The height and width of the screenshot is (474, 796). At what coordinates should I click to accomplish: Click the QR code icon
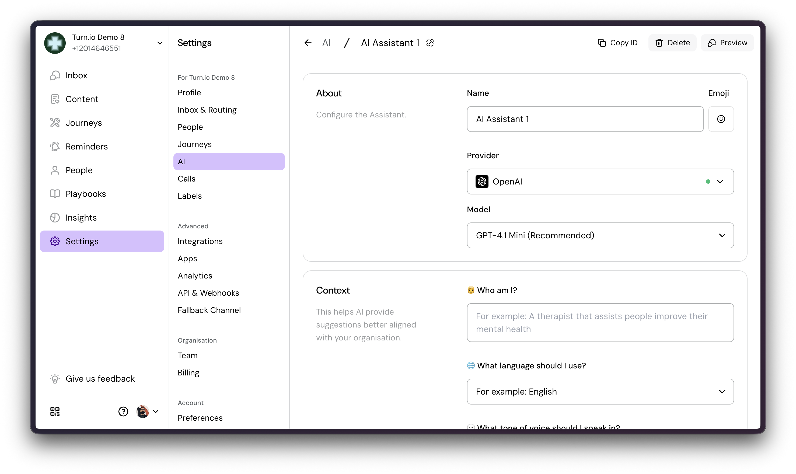point(55,412)
